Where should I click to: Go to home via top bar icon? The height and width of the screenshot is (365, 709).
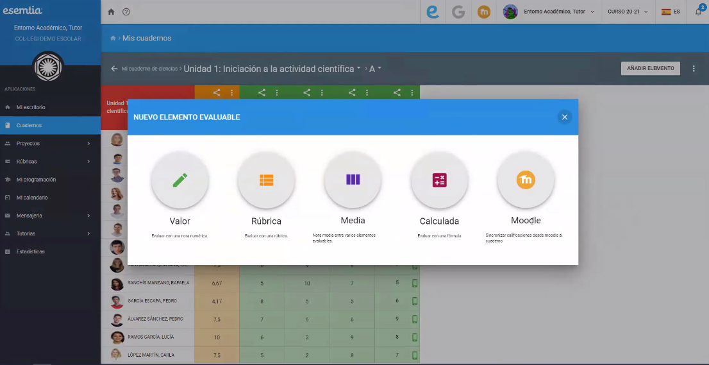click(x=112, y=12)
